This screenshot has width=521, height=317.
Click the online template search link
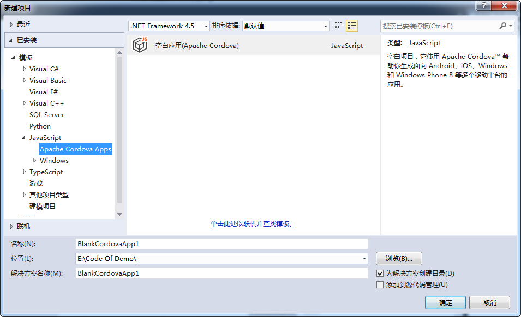point(253,224)
